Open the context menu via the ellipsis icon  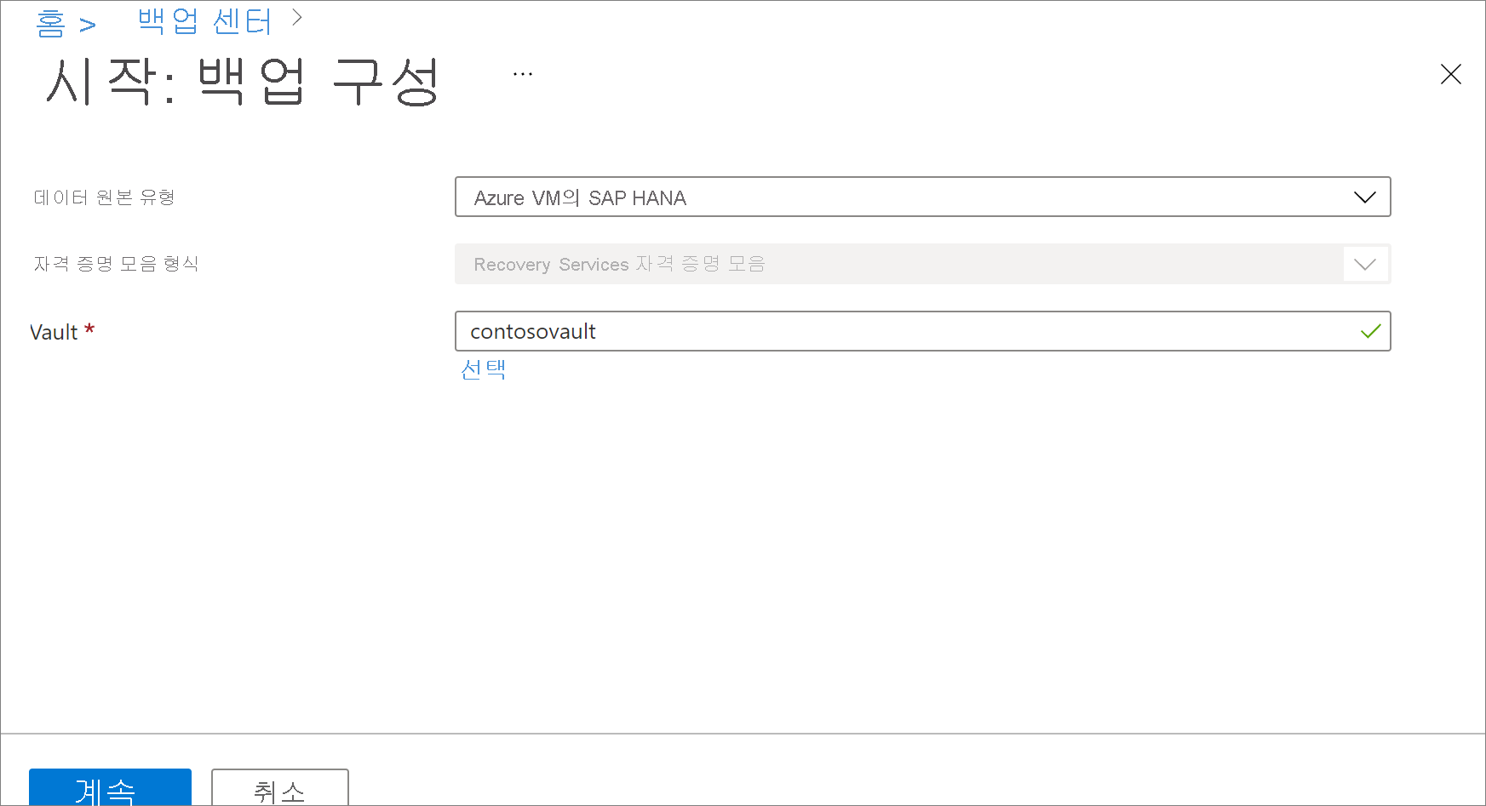pyautogui.click(x=522, y=72)
